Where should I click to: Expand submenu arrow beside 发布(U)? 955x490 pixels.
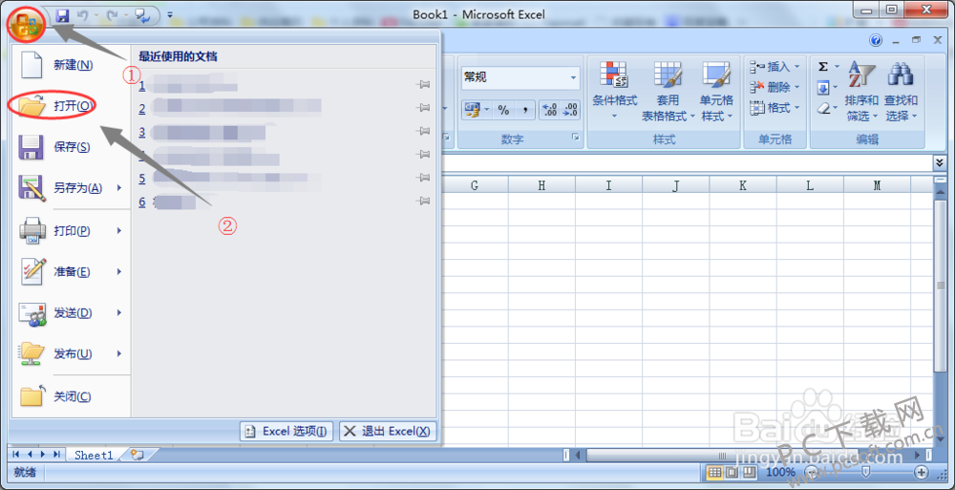[x=119, y=353]
